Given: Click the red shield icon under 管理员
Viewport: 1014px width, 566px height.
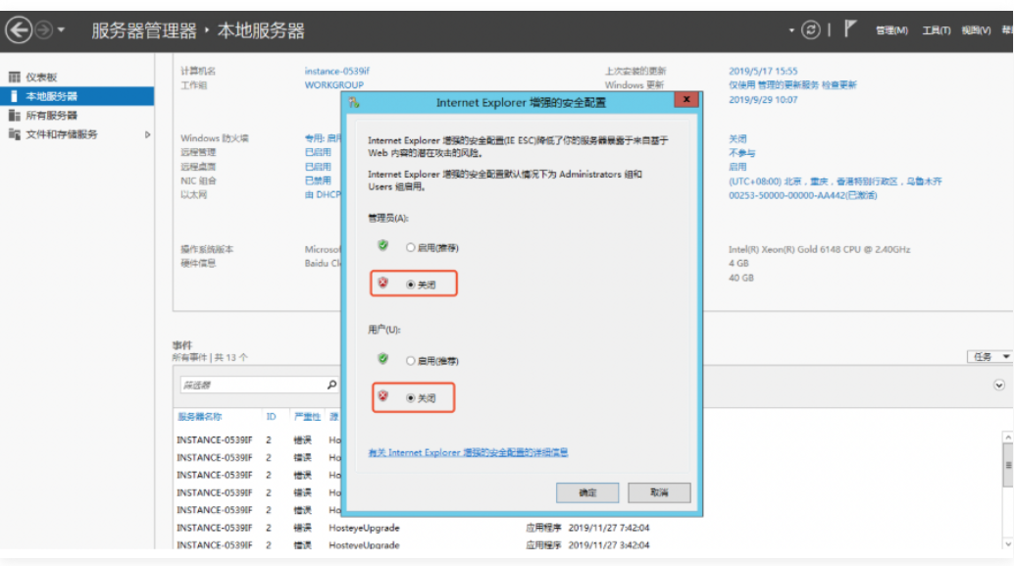Looking at the screenshot, I should click(x=383, y=283).
